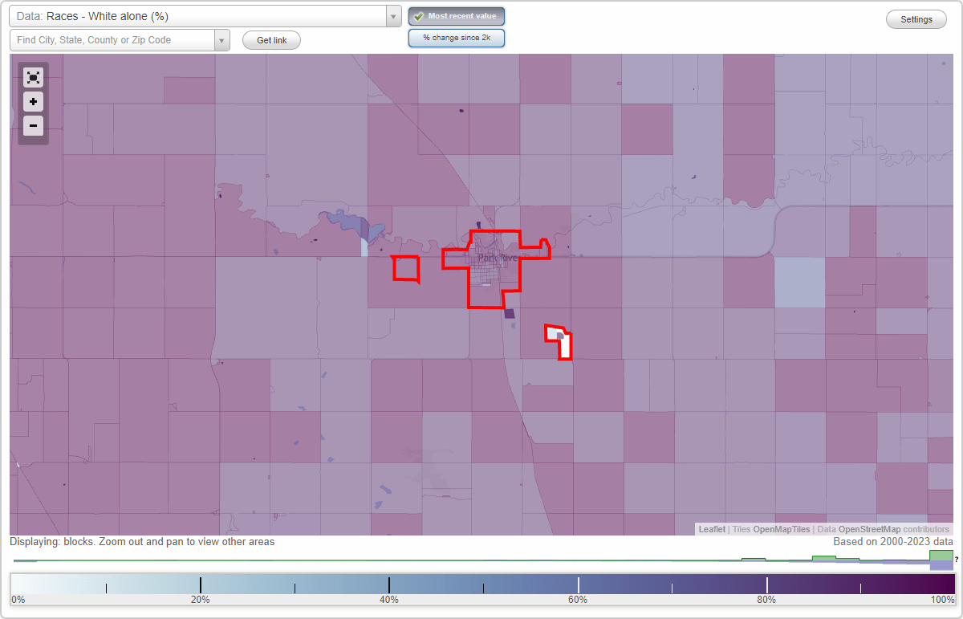
Task: Select the red-outlined Park River area
Action: click(491, 265)
